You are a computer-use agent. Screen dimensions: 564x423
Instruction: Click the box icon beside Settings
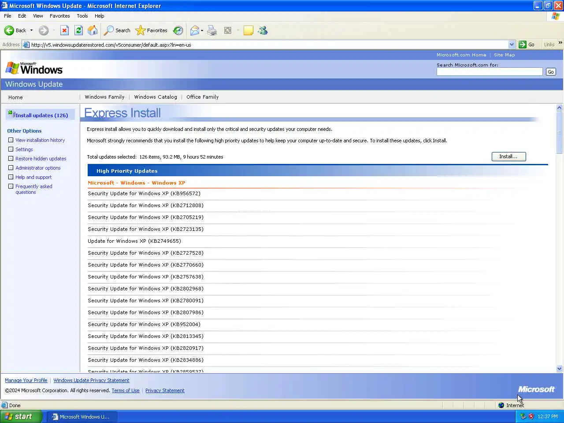11,149
